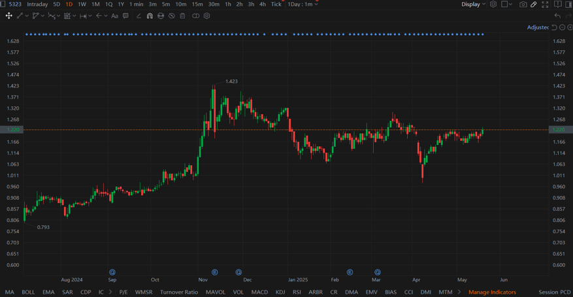The height and width of the screenshot is (297, 573).
Task: Select the polygon shape drawing tool
Action: pos(35,16)
